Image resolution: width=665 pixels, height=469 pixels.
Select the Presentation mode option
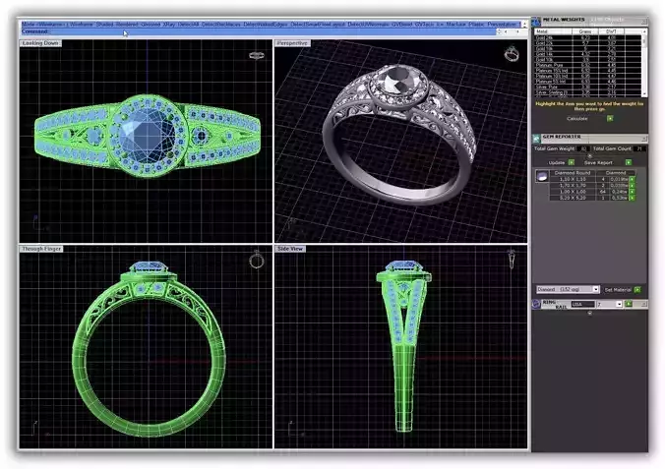503,25
